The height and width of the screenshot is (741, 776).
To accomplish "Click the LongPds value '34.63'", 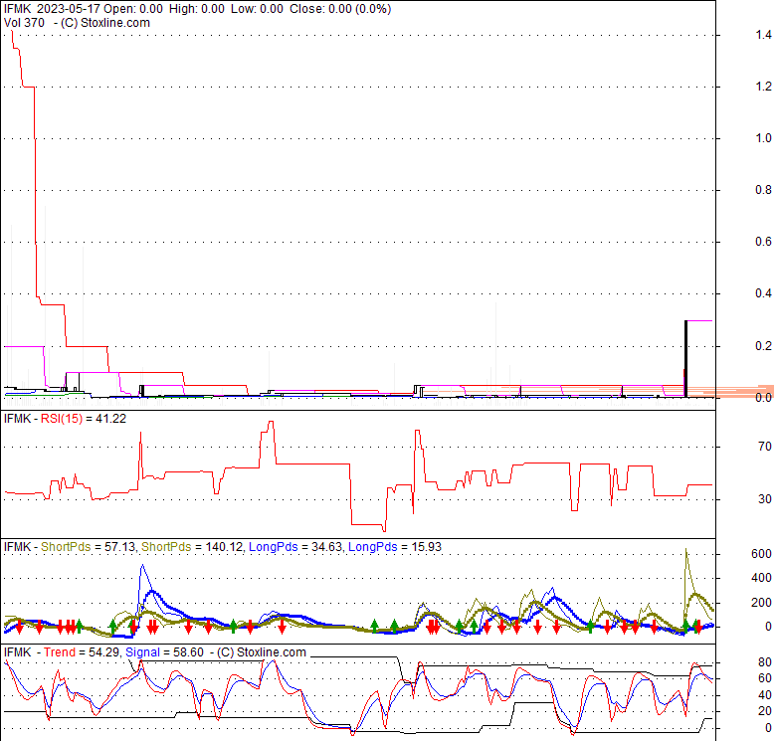I will (326, 547).
